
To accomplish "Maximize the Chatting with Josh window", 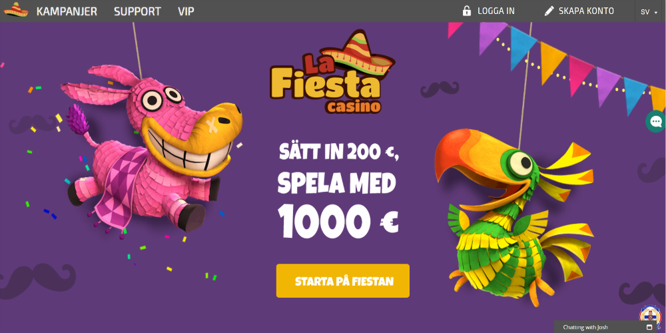I will pos(649,327).
